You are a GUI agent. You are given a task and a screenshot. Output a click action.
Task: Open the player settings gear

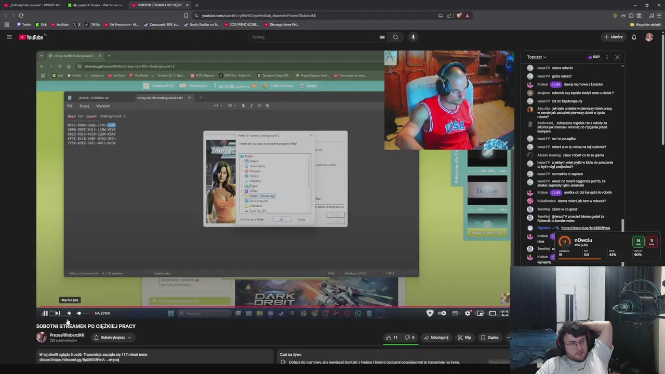coord(468,313)
